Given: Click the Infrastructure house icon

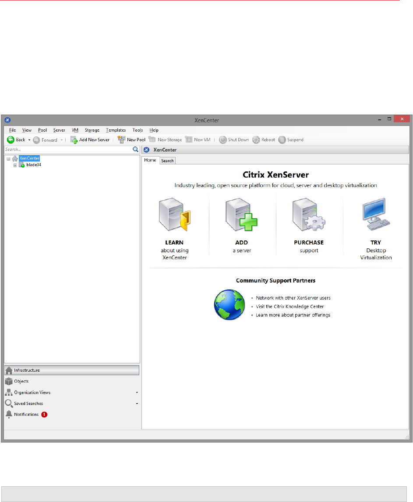Looking at the screenshot, I should pyautogui.click(x=9, y=370).
